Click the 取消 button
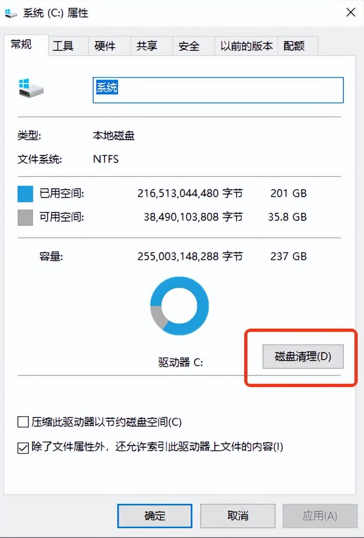Viewport: 364px width, 538px height. tap(238, 516)
